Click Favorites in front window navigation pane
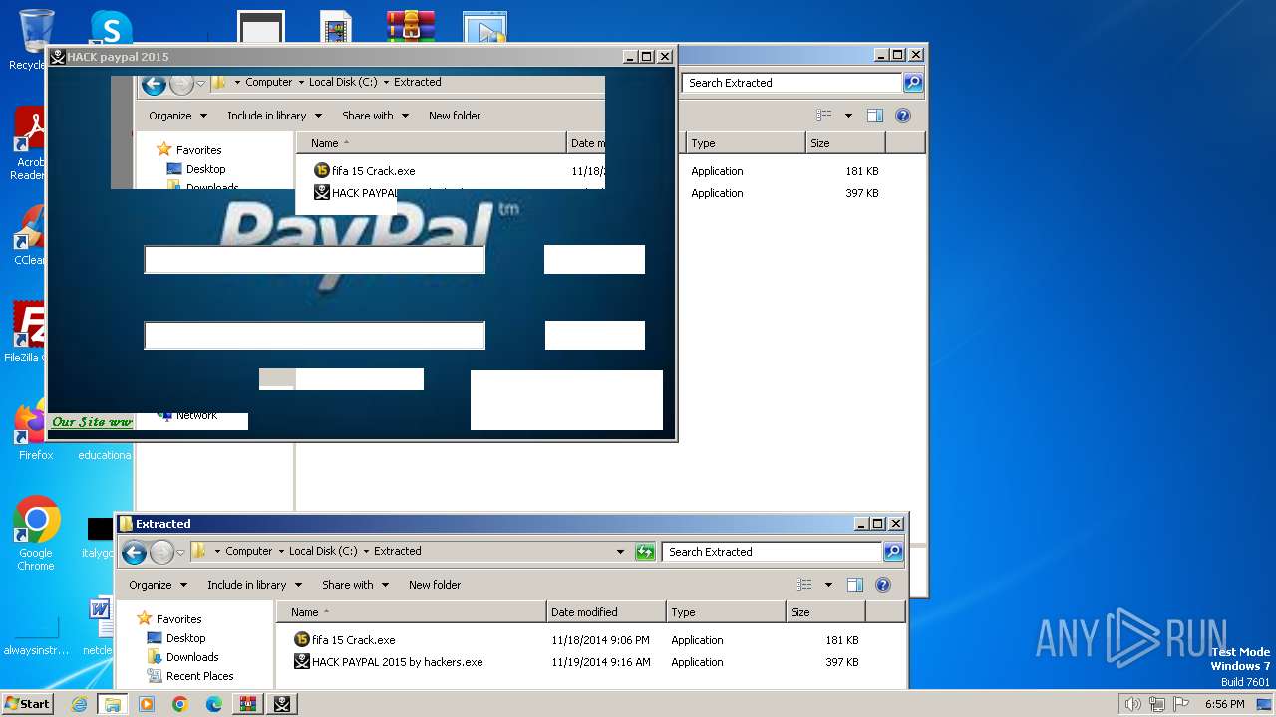1276x717 pixels. (x=178, y=618)
